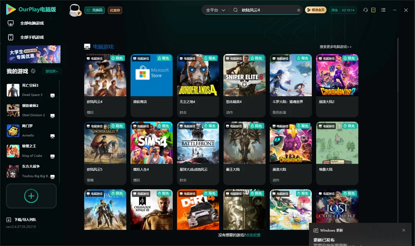Open the Microsoft Store game card
The image size is (415, 246).
151,86
